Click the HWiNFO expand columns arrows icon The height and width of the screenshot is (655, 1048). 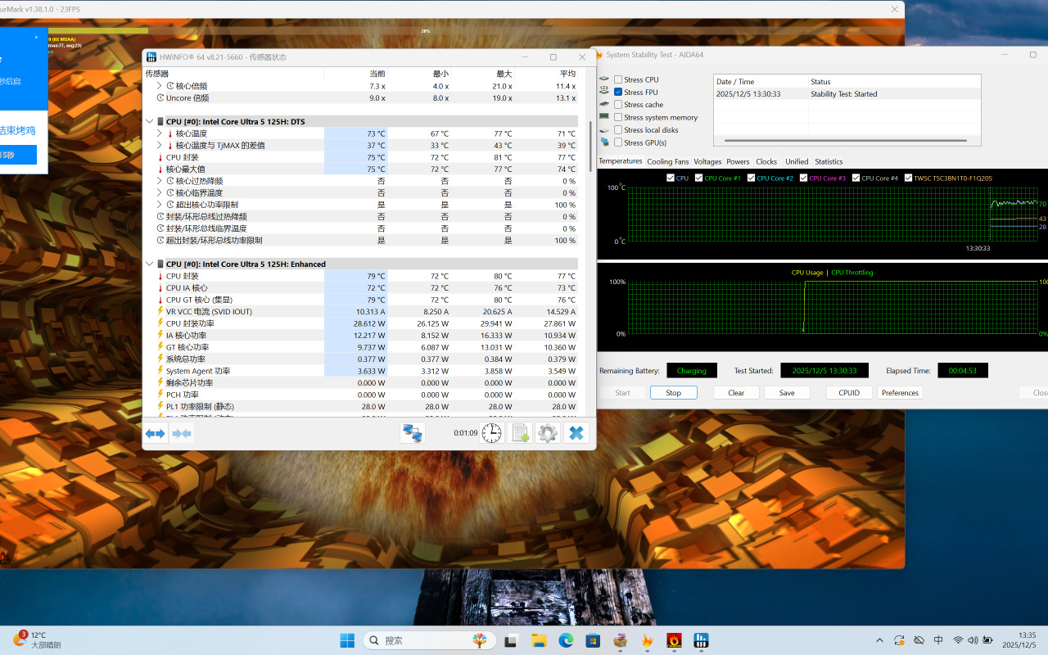click(x=156, y=433)
